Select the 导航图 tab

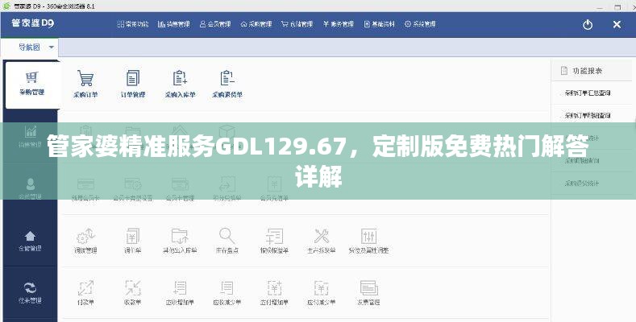pos(29,47)
